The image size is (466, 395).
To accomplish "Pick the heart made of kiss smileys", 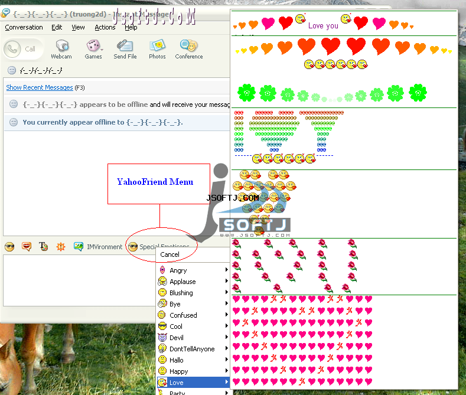I will pyautogui.click(x=265, y=202).
